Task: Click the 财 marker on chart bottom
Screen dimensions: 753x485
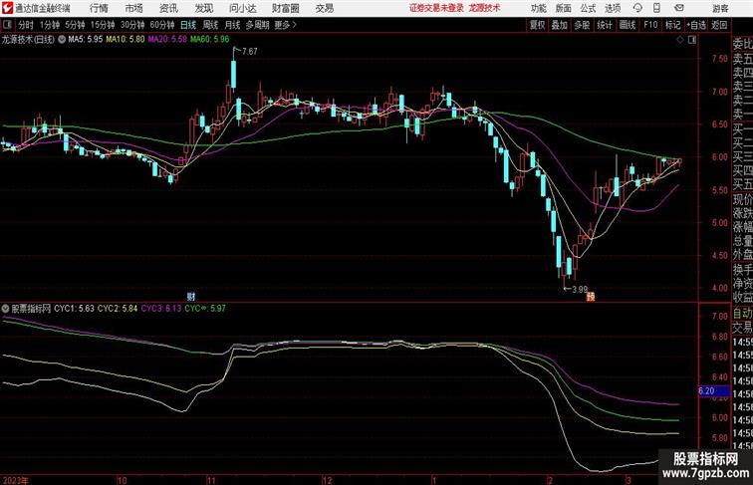Action: (191, 297)
